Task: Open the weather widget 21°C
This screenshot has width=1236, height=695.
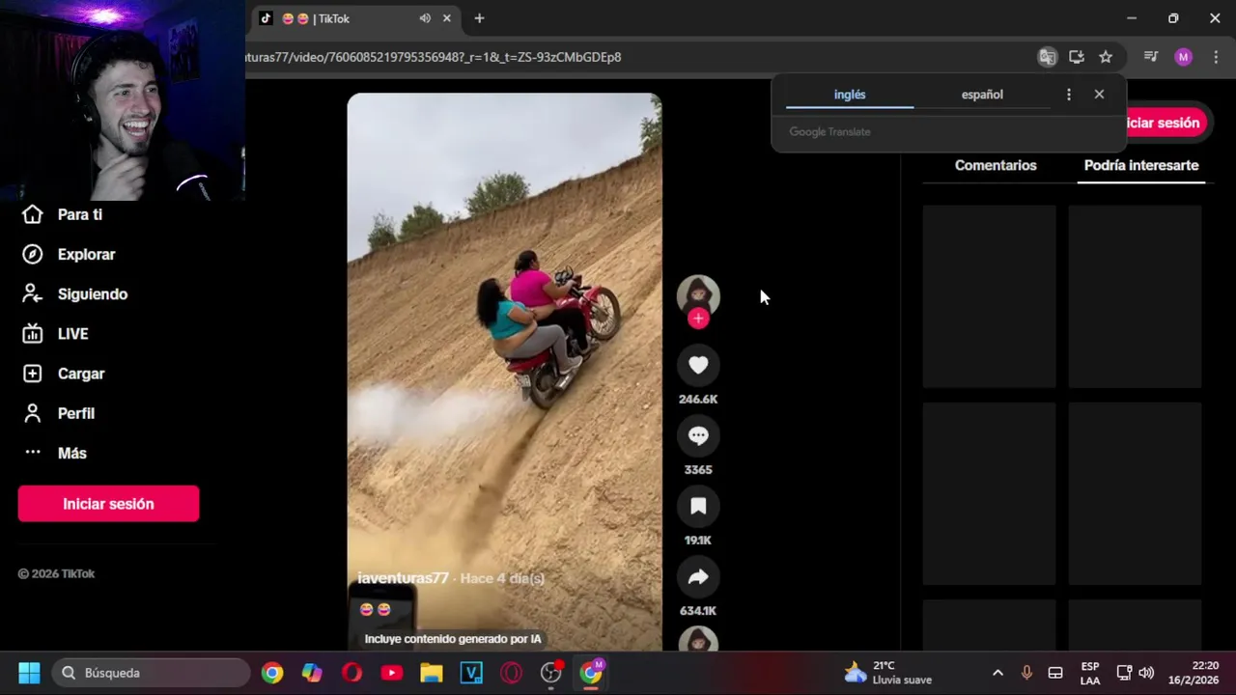Action: 887,673
